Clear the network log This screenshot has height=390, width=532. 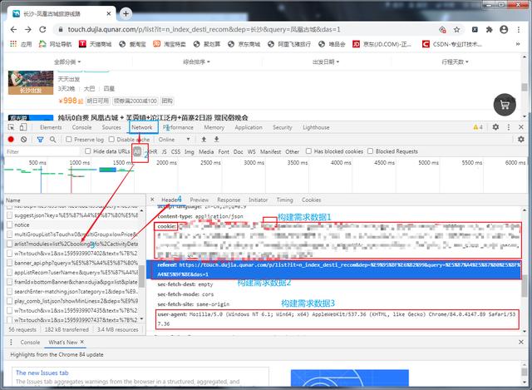23,139
